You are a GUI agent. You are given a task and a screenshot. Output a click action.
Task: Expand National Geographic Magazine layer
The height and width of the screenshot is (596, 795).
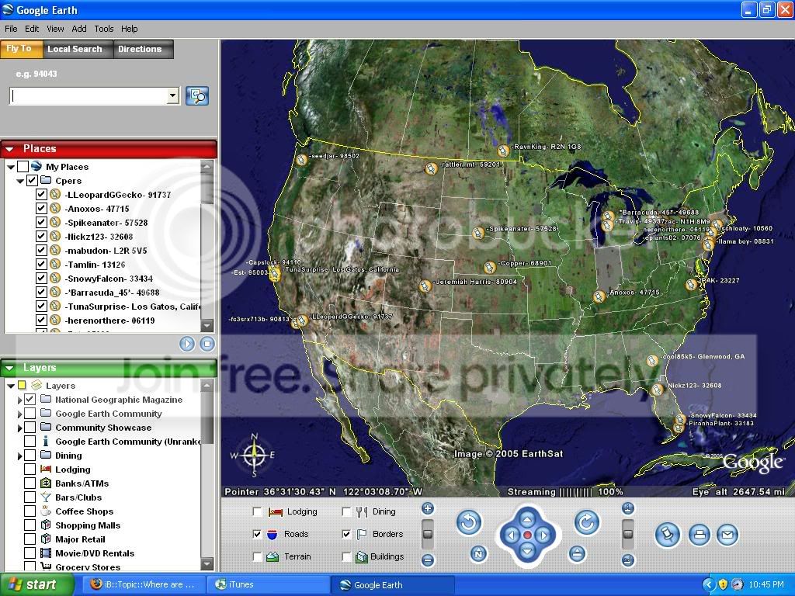[x=19, y=400]
